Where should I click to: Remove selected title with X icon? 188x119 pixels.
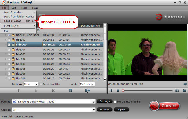click(53, 90)
